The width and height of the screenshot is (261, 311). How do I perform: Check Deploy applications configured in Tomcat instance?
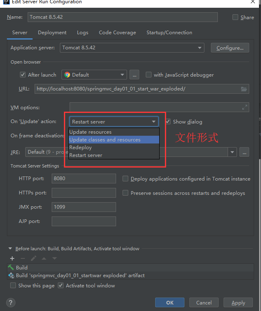(125, 179)
